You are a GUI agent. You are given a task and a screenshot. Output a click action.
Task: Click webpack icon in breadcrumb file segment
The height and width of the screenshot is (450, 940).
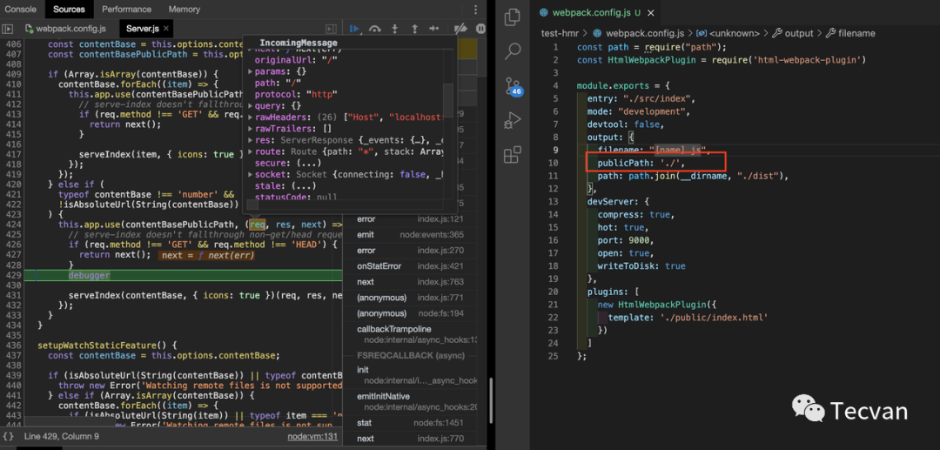pos(596,34)
